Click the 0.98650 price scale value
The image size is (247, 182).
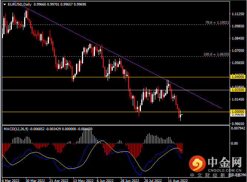(x=238, y=124)
